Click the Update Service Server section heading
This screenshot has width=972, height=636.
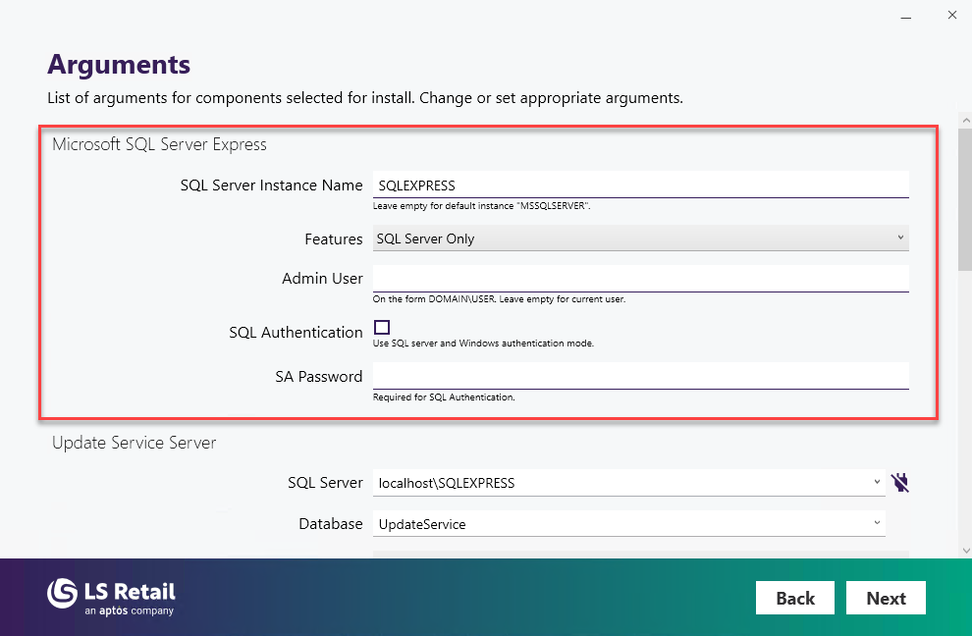tap(134, 443)
